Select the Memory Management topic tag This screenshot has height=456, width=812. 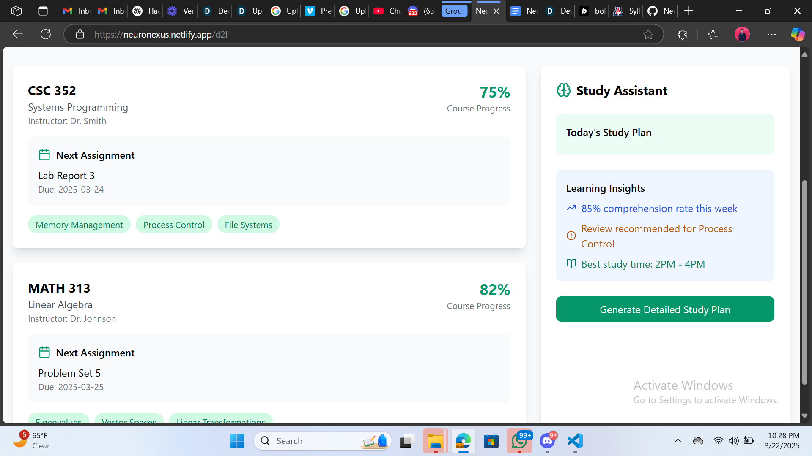tap(79, 225)
